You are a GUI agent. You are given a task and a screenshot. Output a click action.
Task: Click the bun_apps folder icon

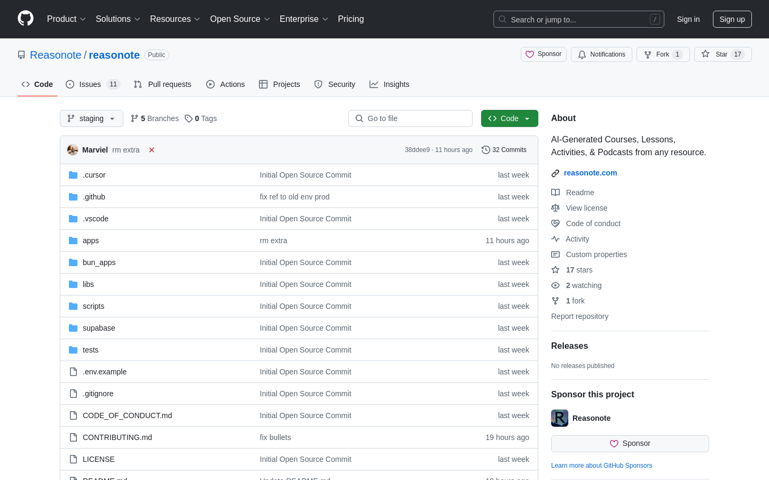pos(73,262)
